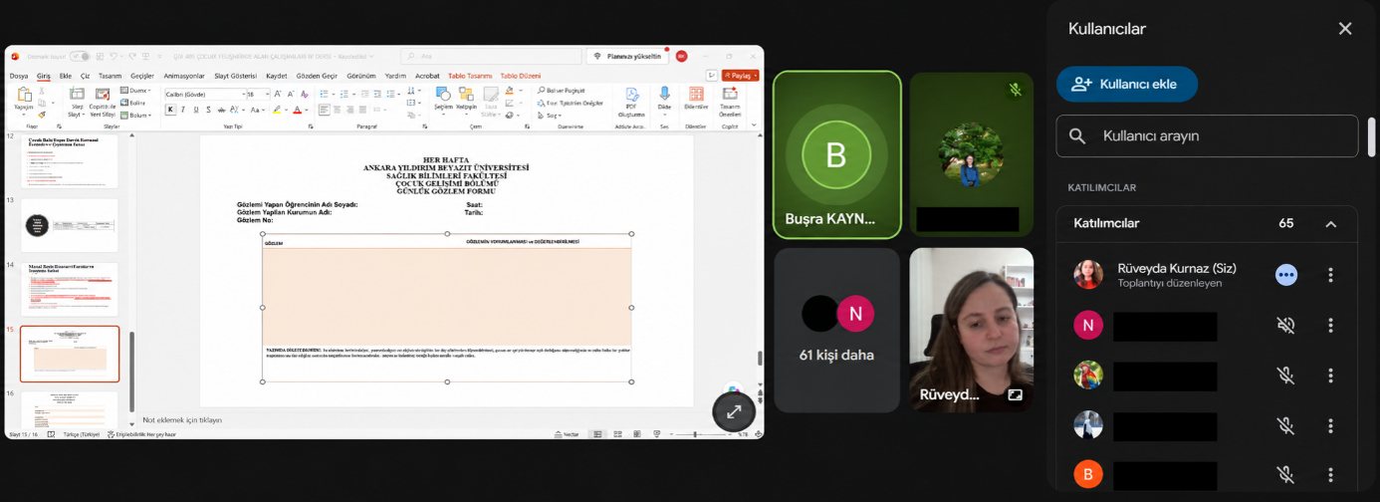Decrease font size with the smaller A icon
Image resolution: width=1380 pixels, height=502 pixels.
tap(291, 94)
